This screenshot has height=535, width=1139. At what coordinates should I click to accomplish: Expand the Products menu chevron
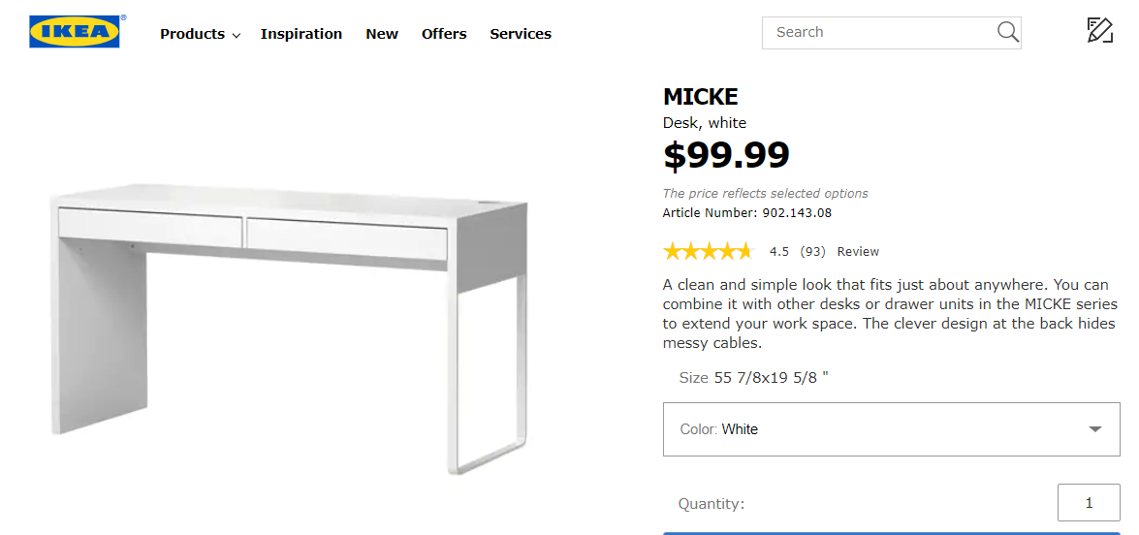[x=236, y=35]
